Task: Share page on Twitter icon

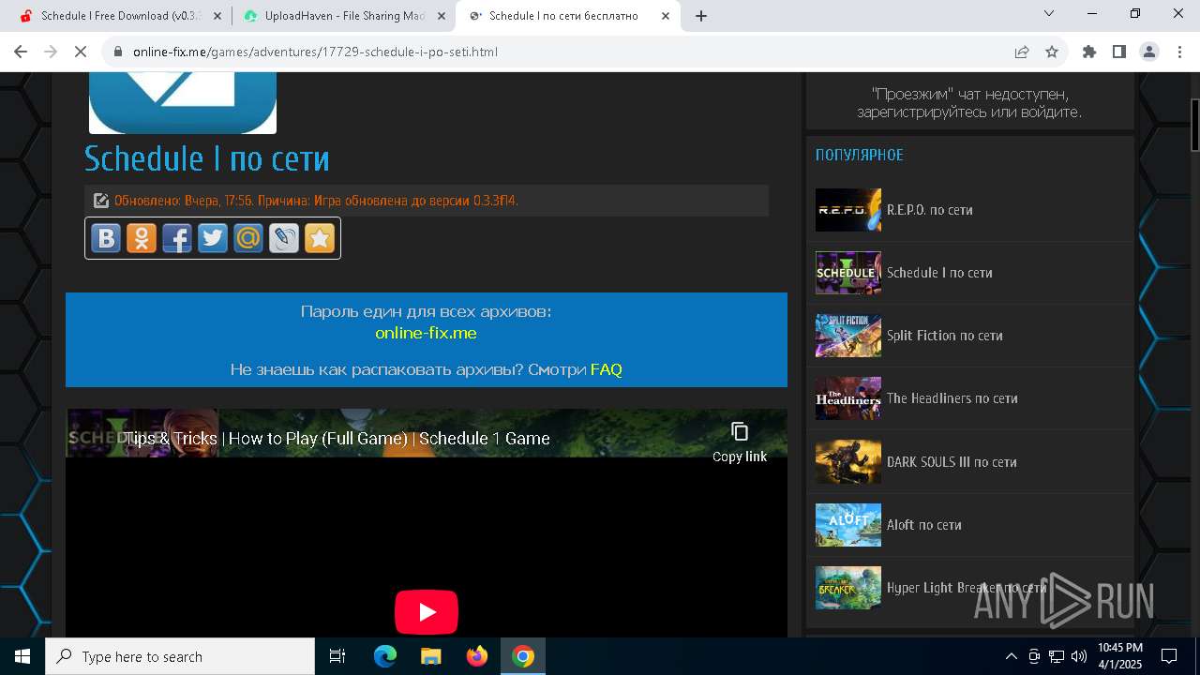Action: (213, 238)
